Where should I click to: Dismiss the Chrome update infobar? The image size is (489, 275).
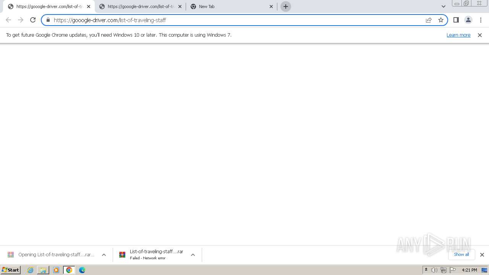[480, 35]
